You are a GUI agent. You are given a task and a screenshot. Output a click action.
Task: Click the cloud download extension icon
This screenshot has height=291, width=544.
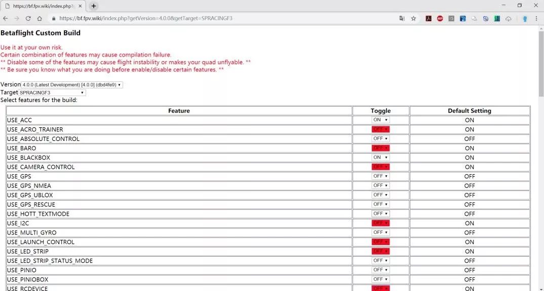[508, 18]
